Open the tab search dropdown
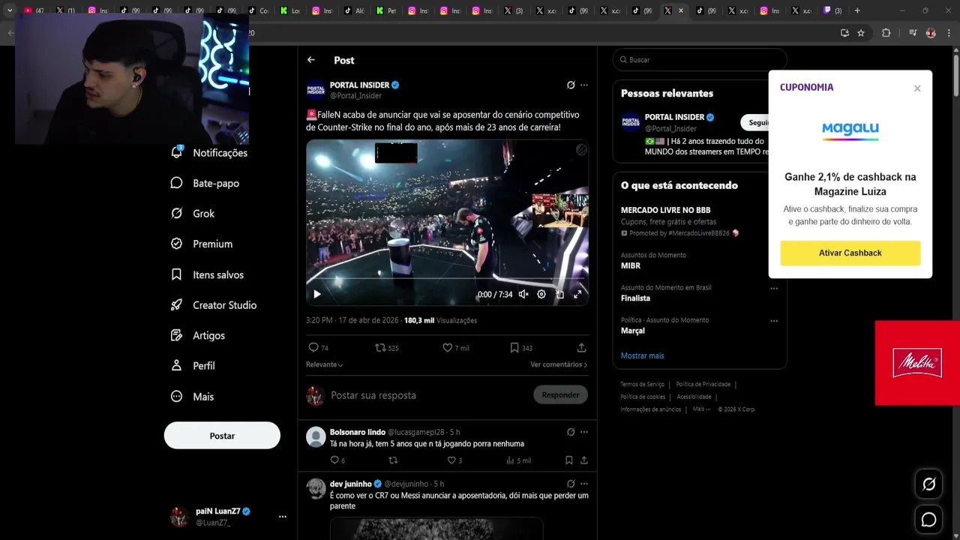960x540 pixels. tap(10, 10)
